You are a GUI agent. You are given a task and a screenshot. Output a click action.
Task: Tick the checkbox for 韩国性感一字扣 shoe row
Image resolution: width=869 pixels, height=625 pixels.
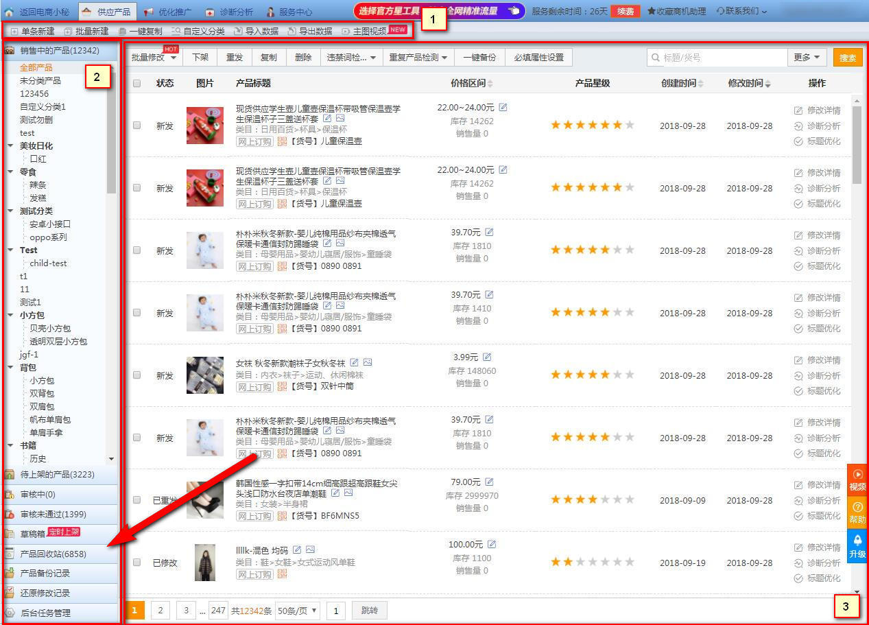[137, 500]
